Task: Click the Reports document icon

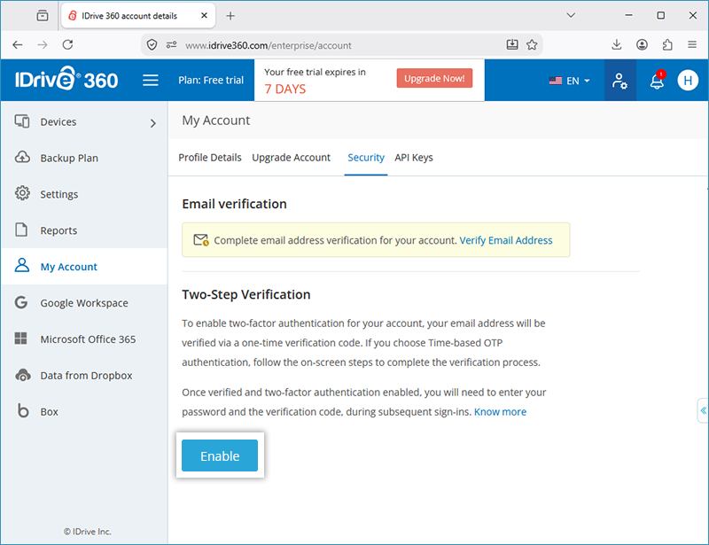Action: pos(21,230)
